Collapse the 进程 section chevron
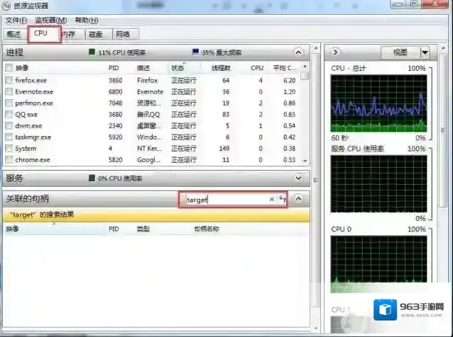Image resolution: width=453 pixels, height=337 pixels. (x=299, y=52)
